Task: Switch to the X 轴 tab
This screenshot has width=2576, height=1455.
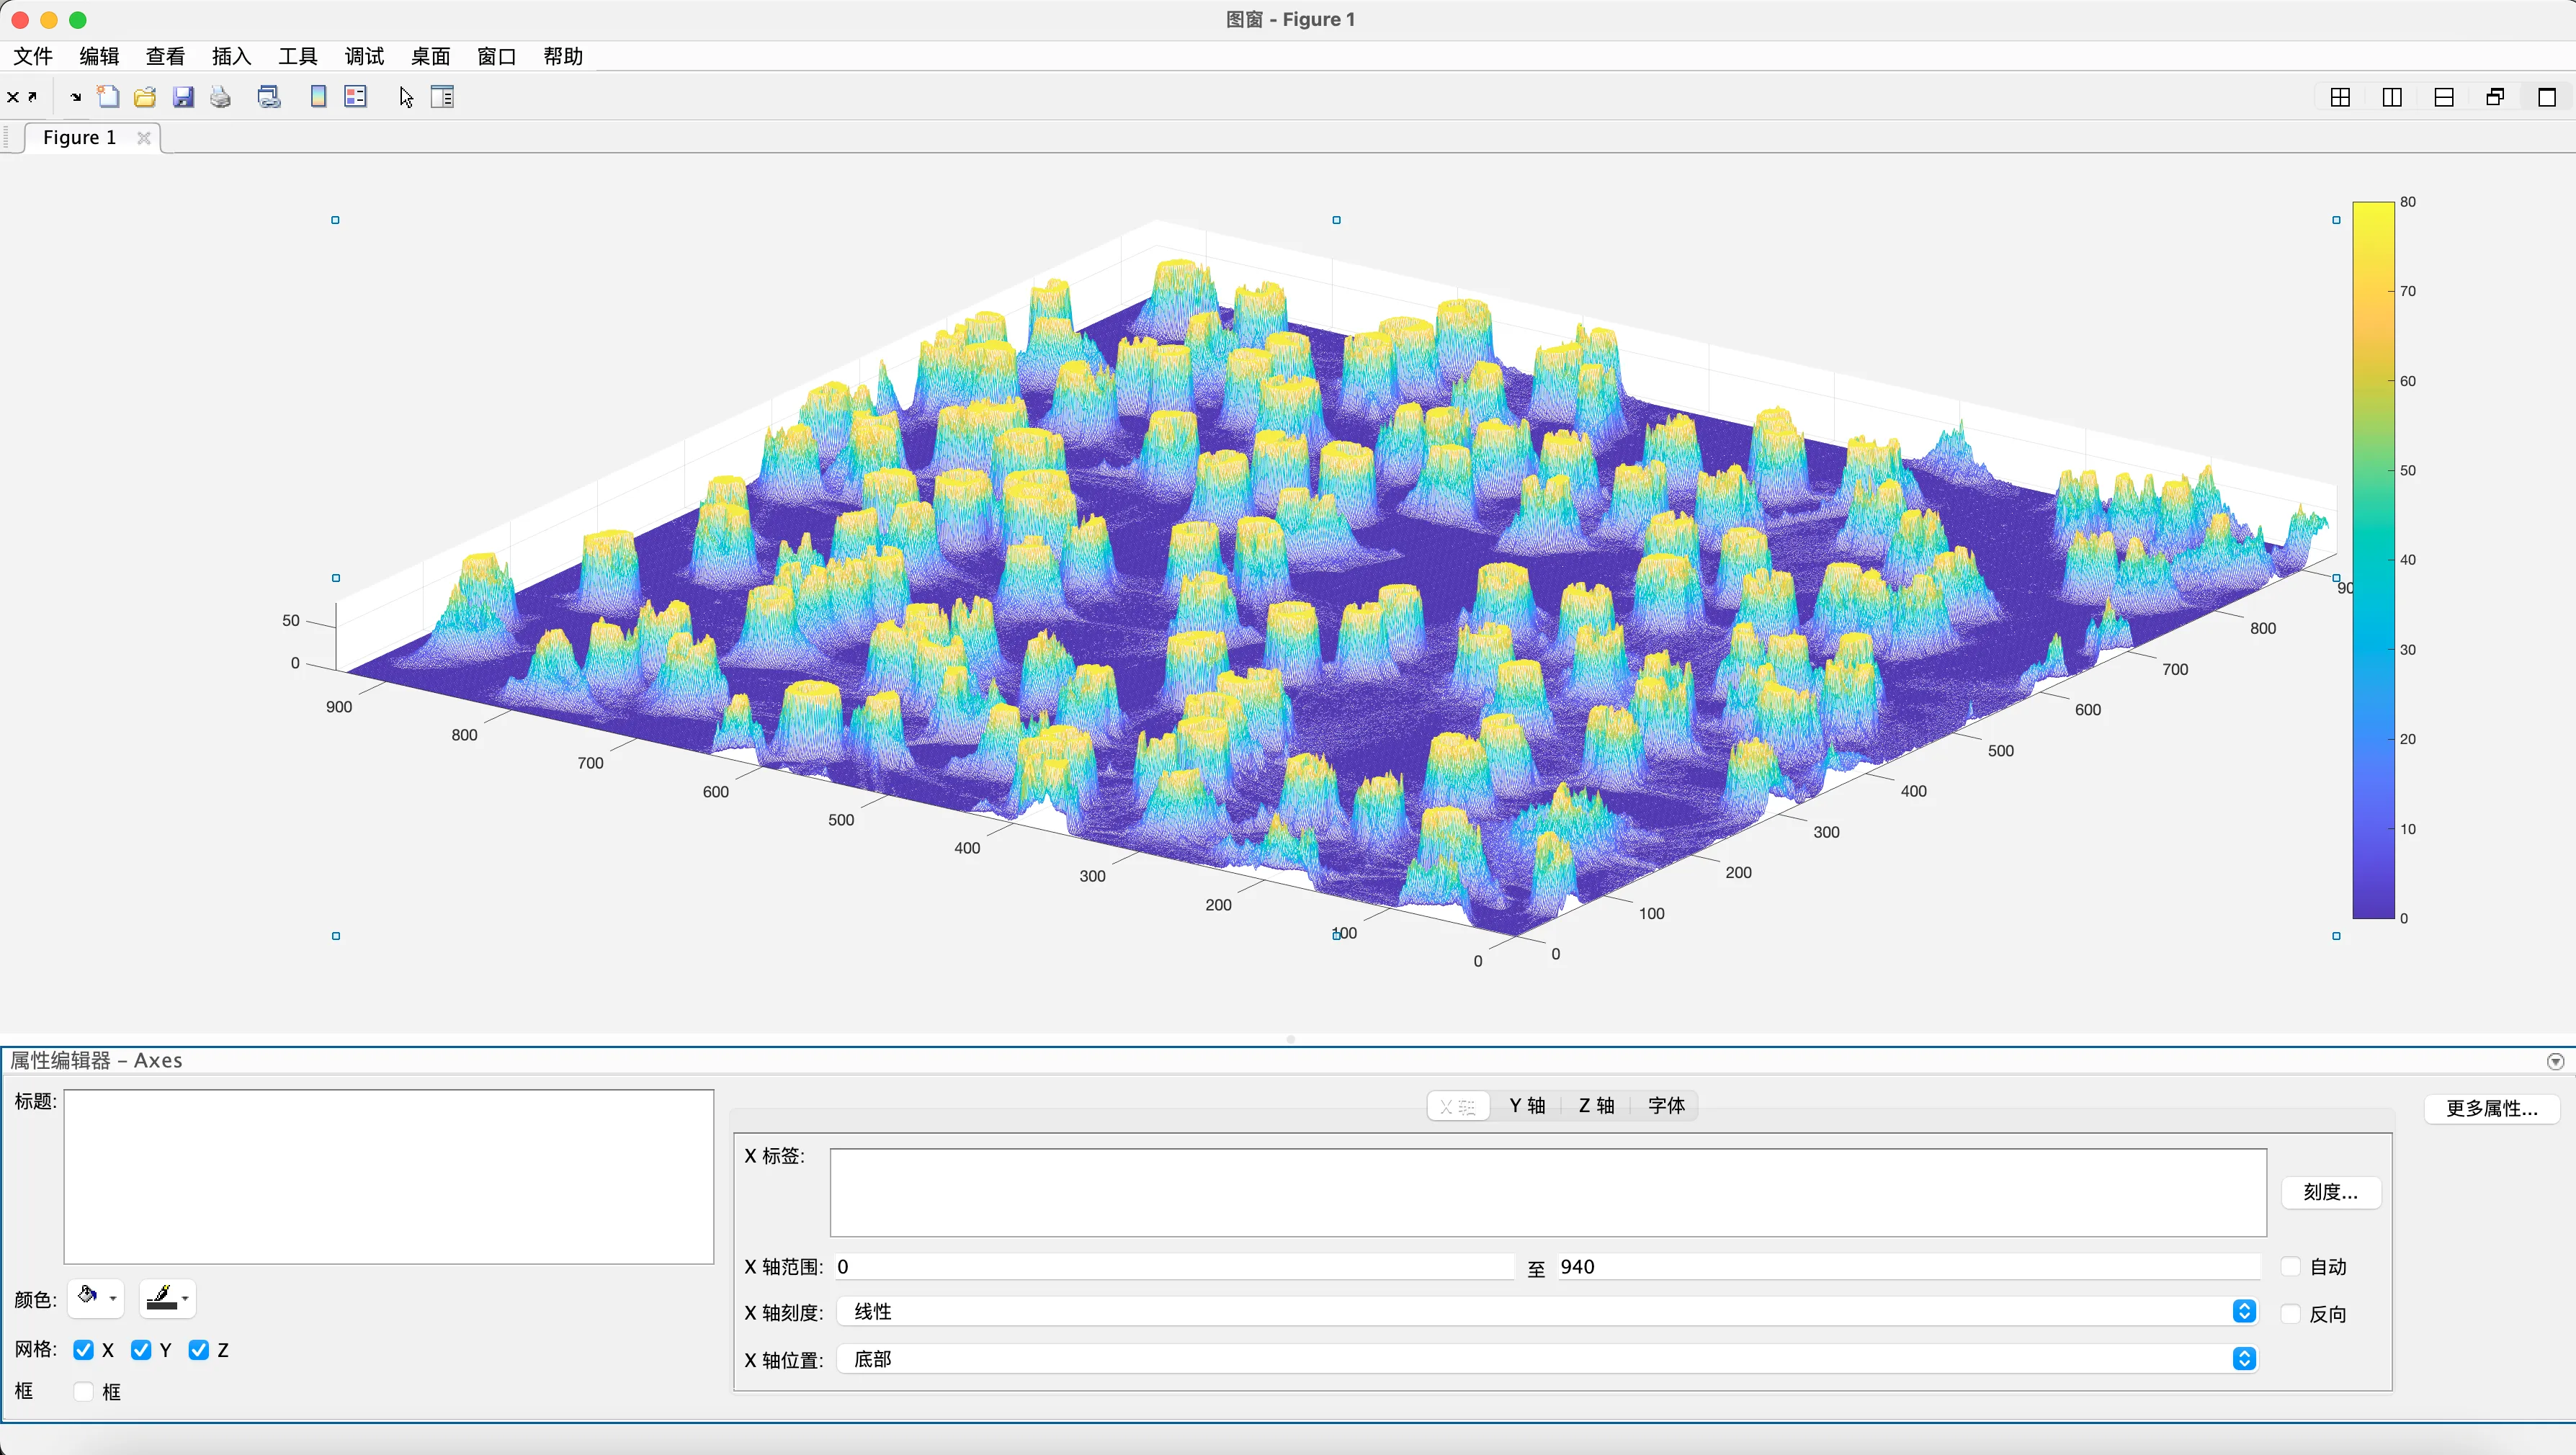Action: point(1458,1106)
